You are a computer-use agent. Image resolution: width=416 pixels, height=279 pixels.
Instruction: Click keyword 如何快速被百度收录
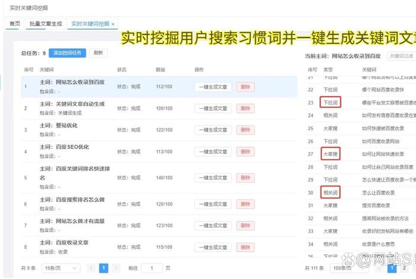click(383, 128)
